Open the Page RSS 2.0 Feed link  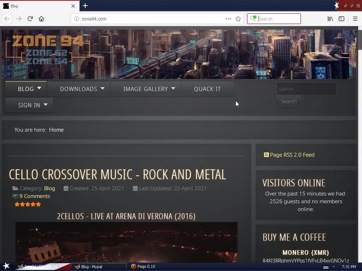click(x=292, y=155)
